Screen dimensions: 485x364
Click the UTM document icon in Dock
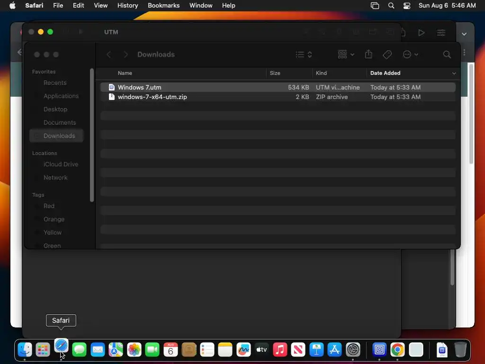[x=442, y=350]
